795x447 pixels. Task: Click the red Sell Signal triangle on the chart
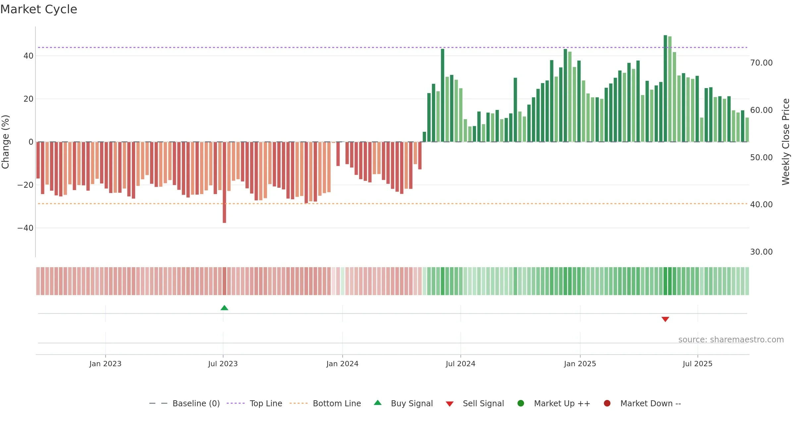[x=665, y=319]
